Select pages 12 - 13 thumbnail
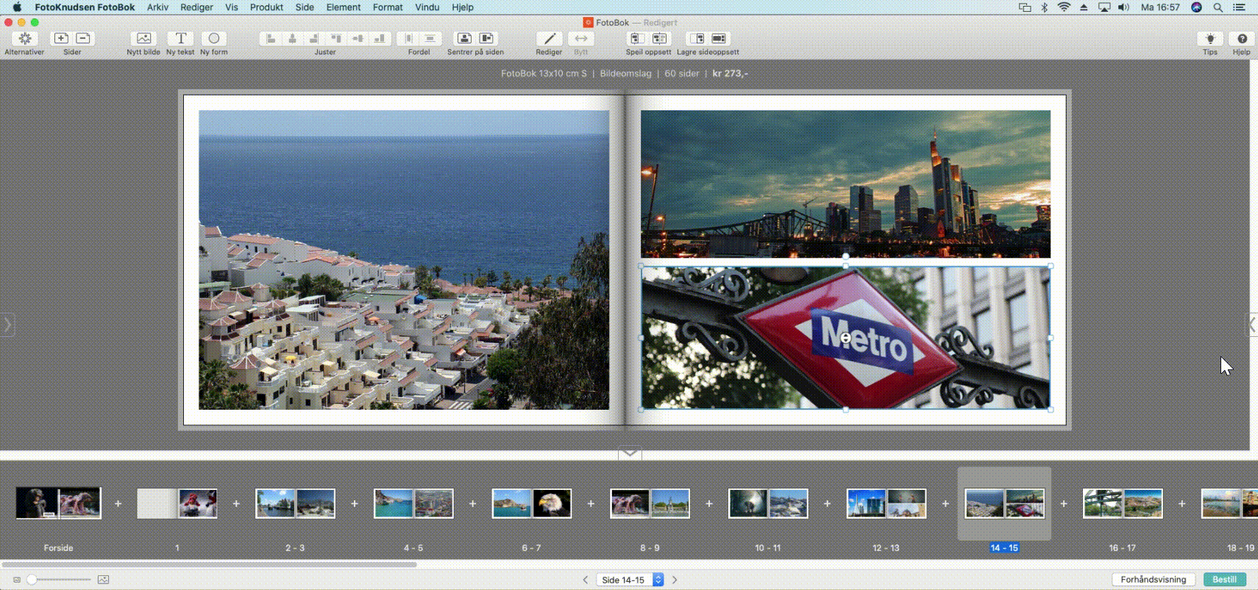 886,503
